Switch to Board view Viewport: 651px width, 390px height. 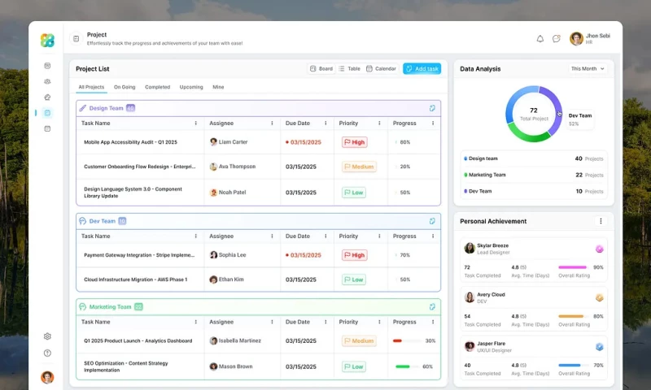[321, 69]
